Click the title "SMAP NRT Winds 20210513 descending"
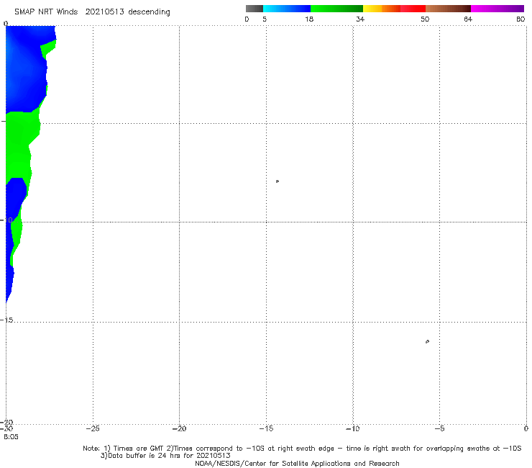 click(x=92, y=12)
